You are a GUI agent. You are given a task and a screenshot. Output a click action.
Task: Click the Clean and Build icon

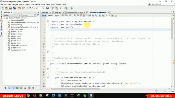[x=57, y=8]
